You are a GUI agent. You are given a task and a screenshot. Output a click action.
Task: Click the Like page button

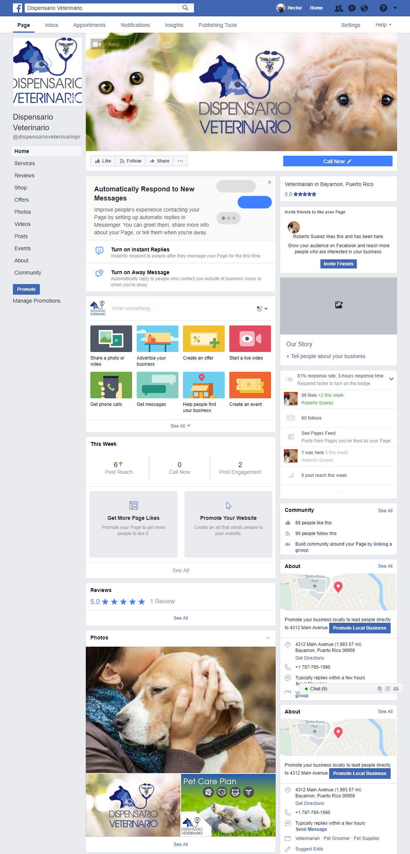point(103,161)
